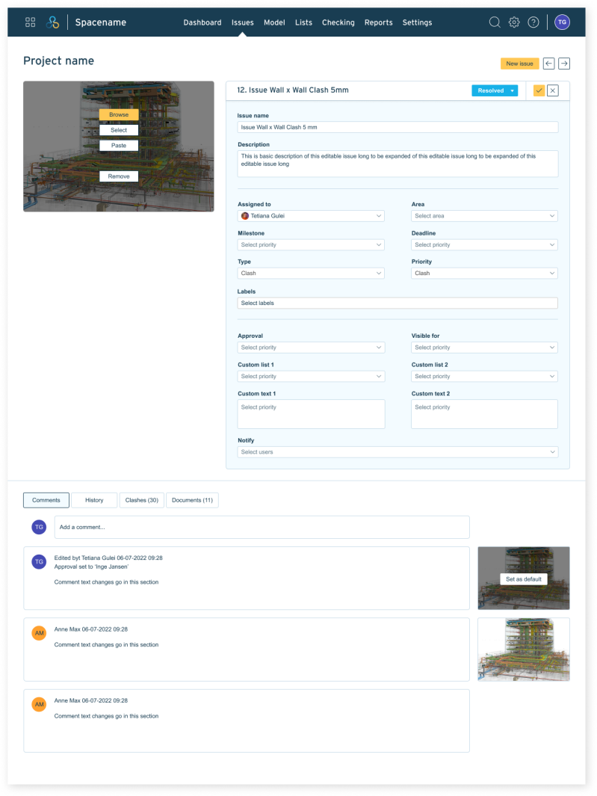Click the Spacename logo icon

52,22
